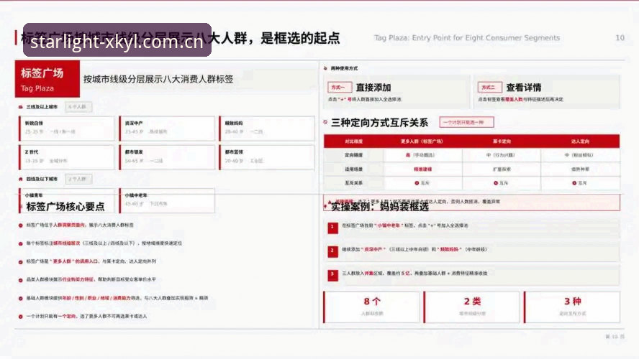Select the 资深中产 audience card
The height and width of the screenshot is (359, 639).
(167, 128)
